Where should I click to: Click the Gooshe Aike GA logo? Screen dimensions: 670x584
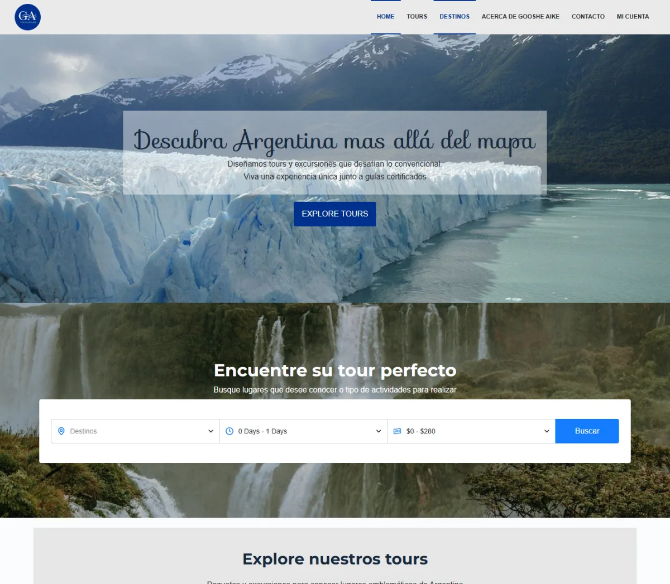27,17
